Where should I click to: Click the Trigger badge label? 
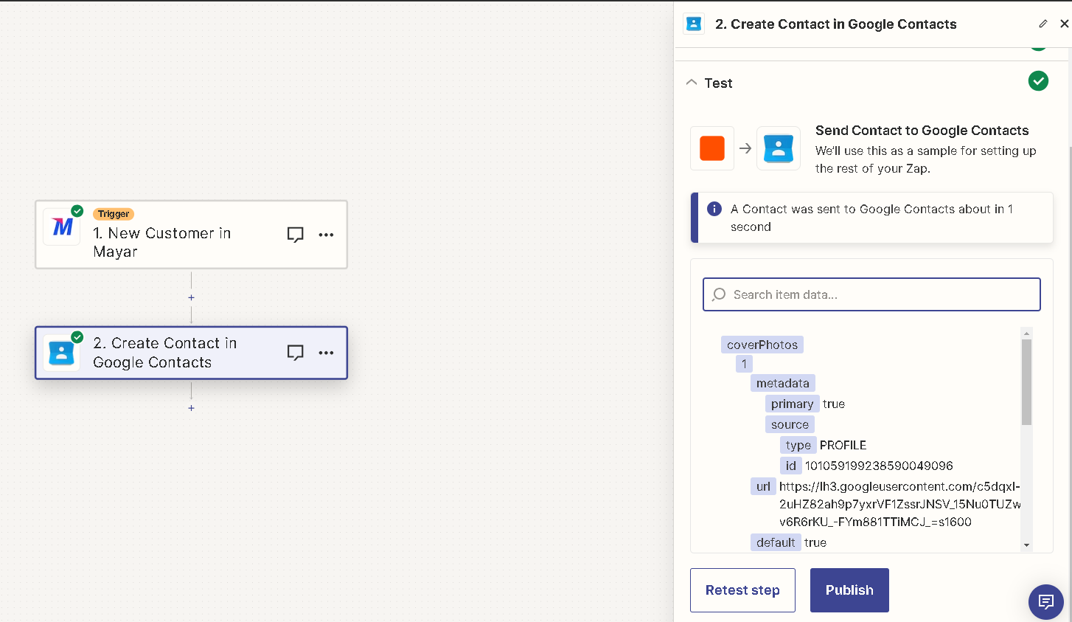tap(114, 214)
